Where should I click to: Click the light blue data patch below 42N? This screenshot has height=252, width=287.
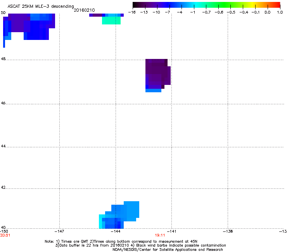point(119,215)
